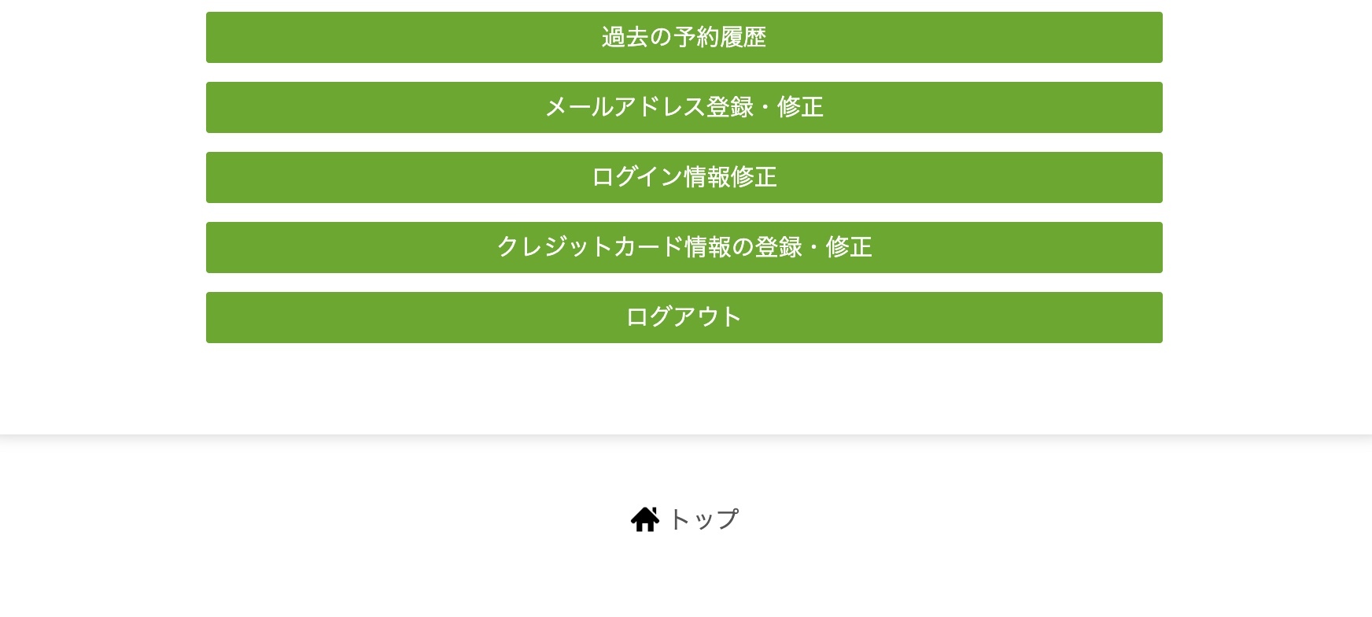Log out using the ログアウト button
This screenshot has width=1372, height=617.
(684, 317)
